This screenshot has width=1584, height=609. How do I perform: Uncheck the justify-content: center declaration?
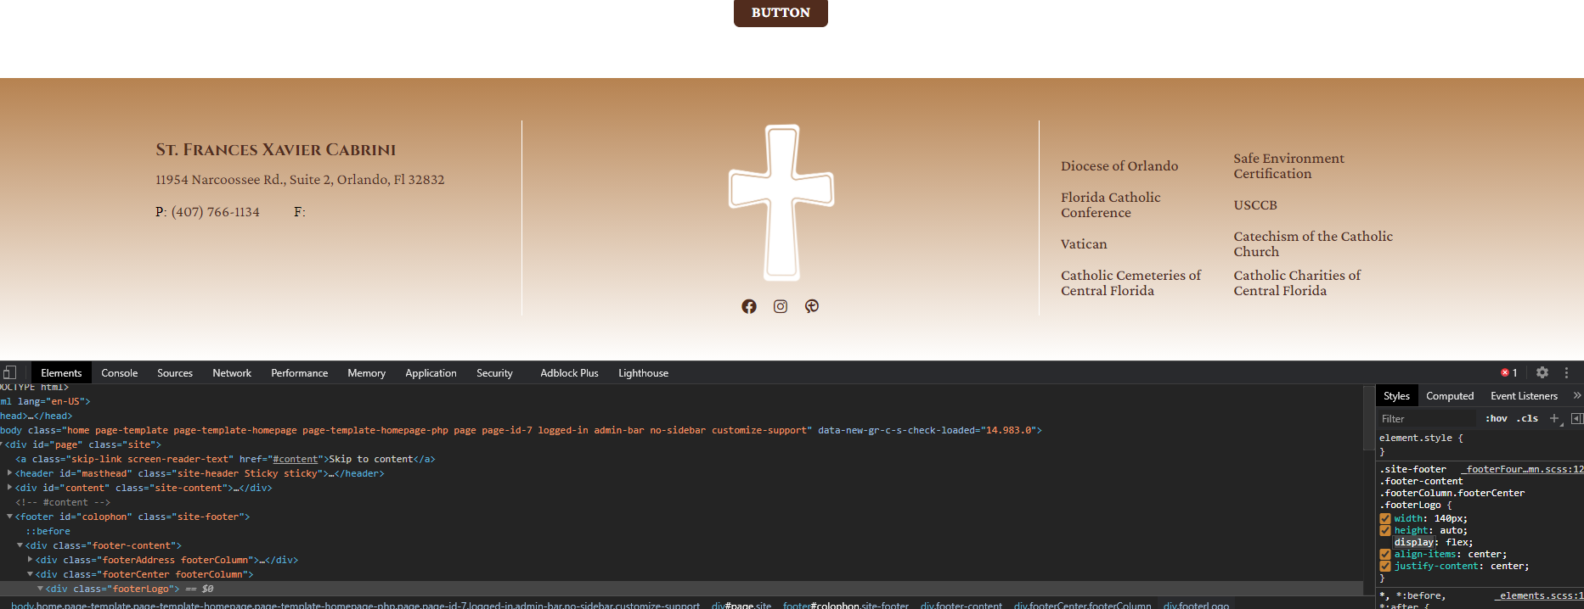pyautogui.click(x=1385, y=566)
